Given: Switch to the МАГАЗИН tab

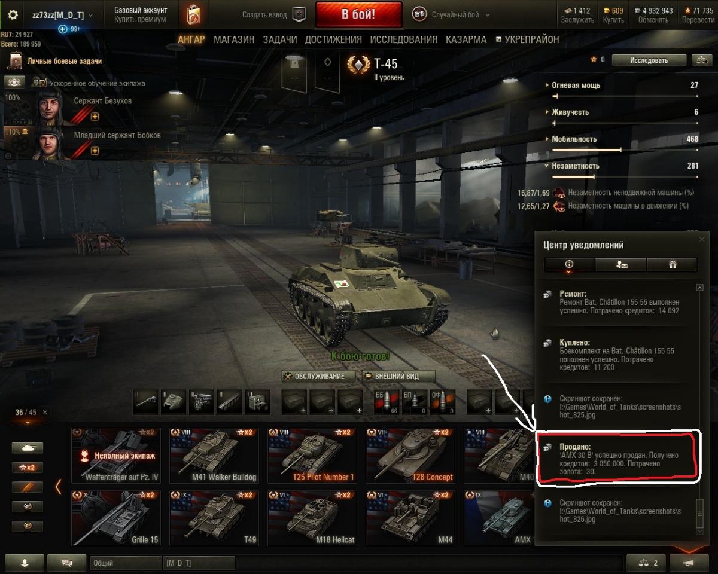Looking at the screenshot, I should 234,39.
